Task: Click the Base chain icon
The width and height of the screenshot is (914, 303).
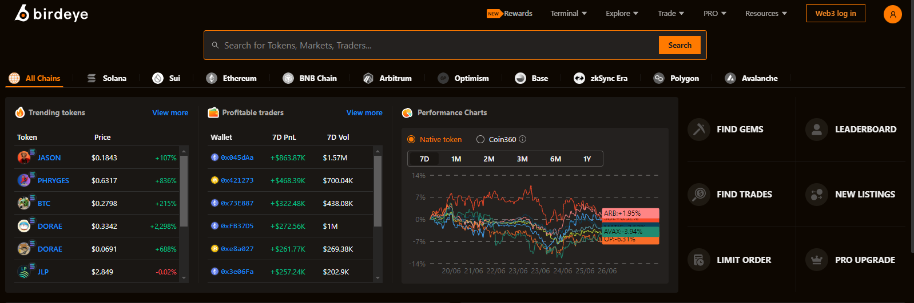Action: click(520, 78)
